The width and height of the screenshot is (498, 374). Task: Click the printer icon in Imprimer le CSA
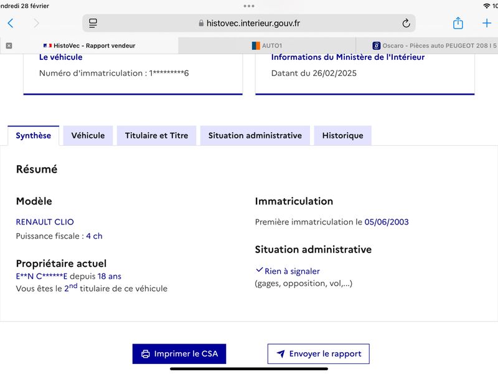coord(146,354)
